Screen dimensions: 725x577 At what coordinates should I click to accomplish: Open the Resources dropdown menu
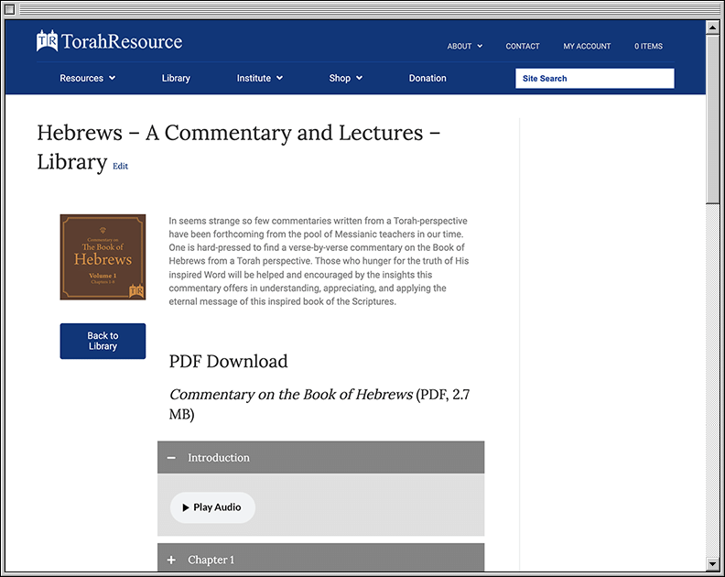point(88,78)
